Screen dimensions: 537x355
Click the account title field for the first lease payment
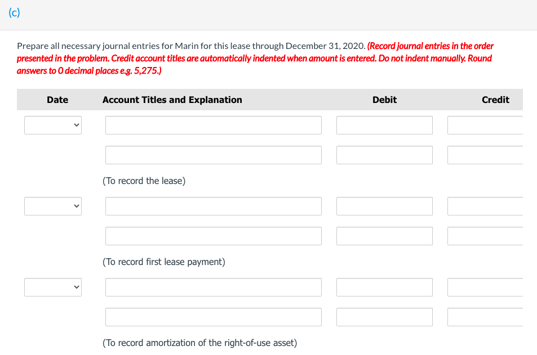coord(213,206)
